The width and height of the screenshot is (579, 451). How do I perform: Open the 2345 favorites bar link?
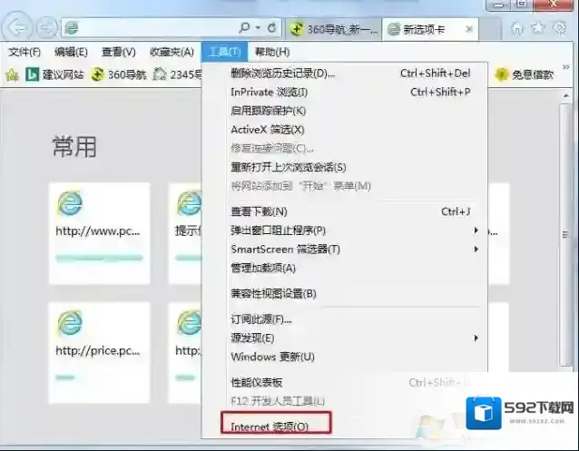[x=177, y=74]
